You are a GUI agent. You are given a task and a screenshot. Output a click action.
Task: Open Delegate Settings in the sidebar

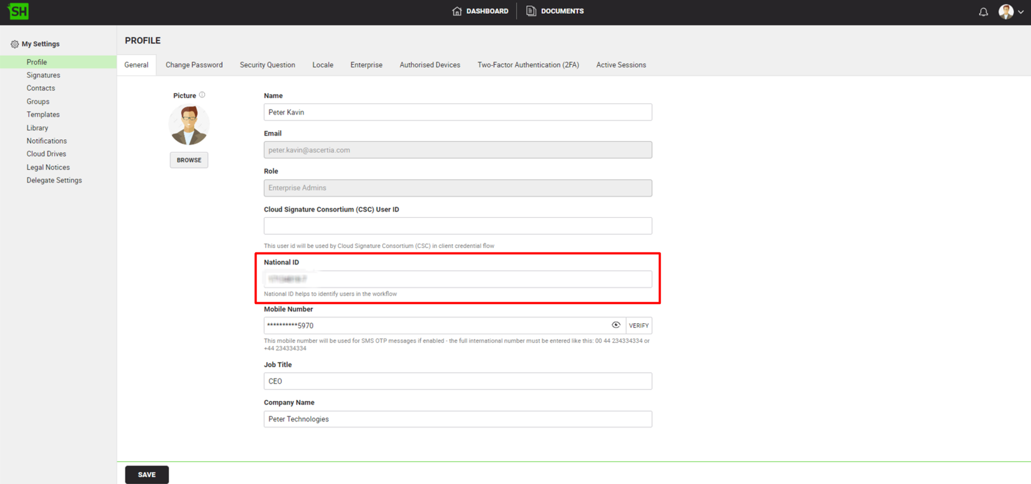coord(54,181)
